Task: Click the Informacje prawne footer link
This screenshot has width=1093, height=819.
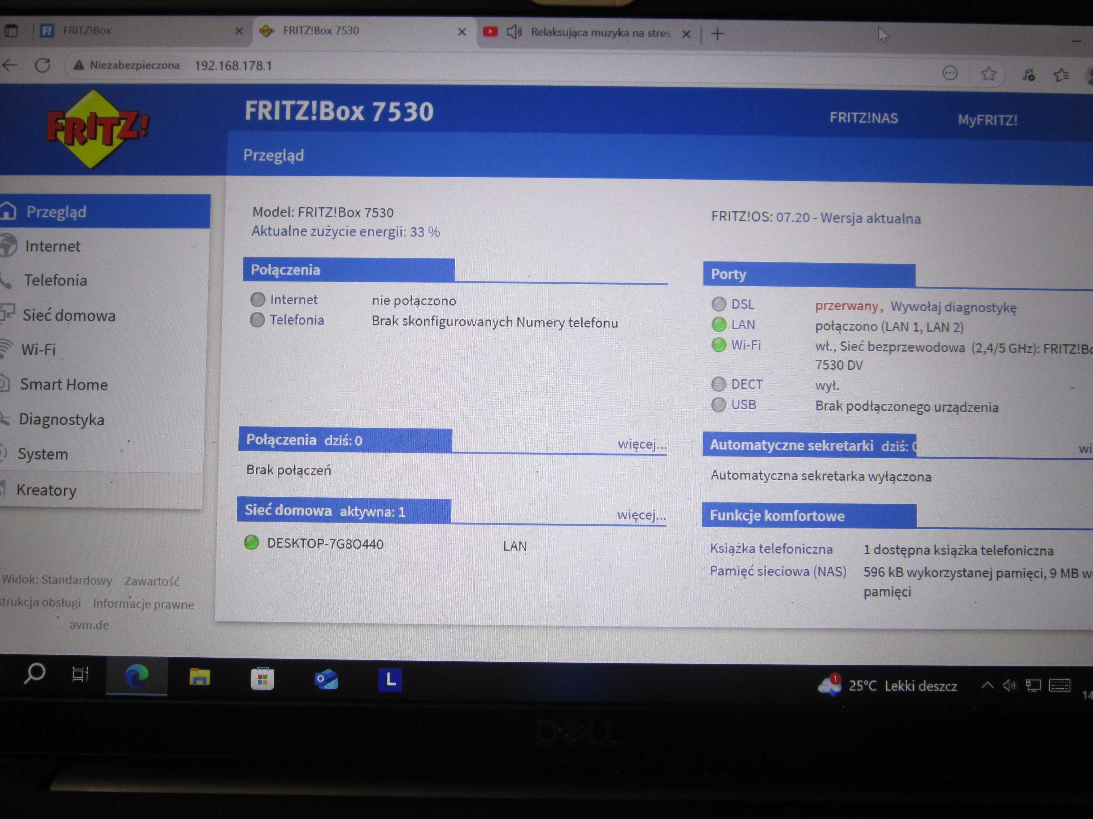Action: coord(143,603)
